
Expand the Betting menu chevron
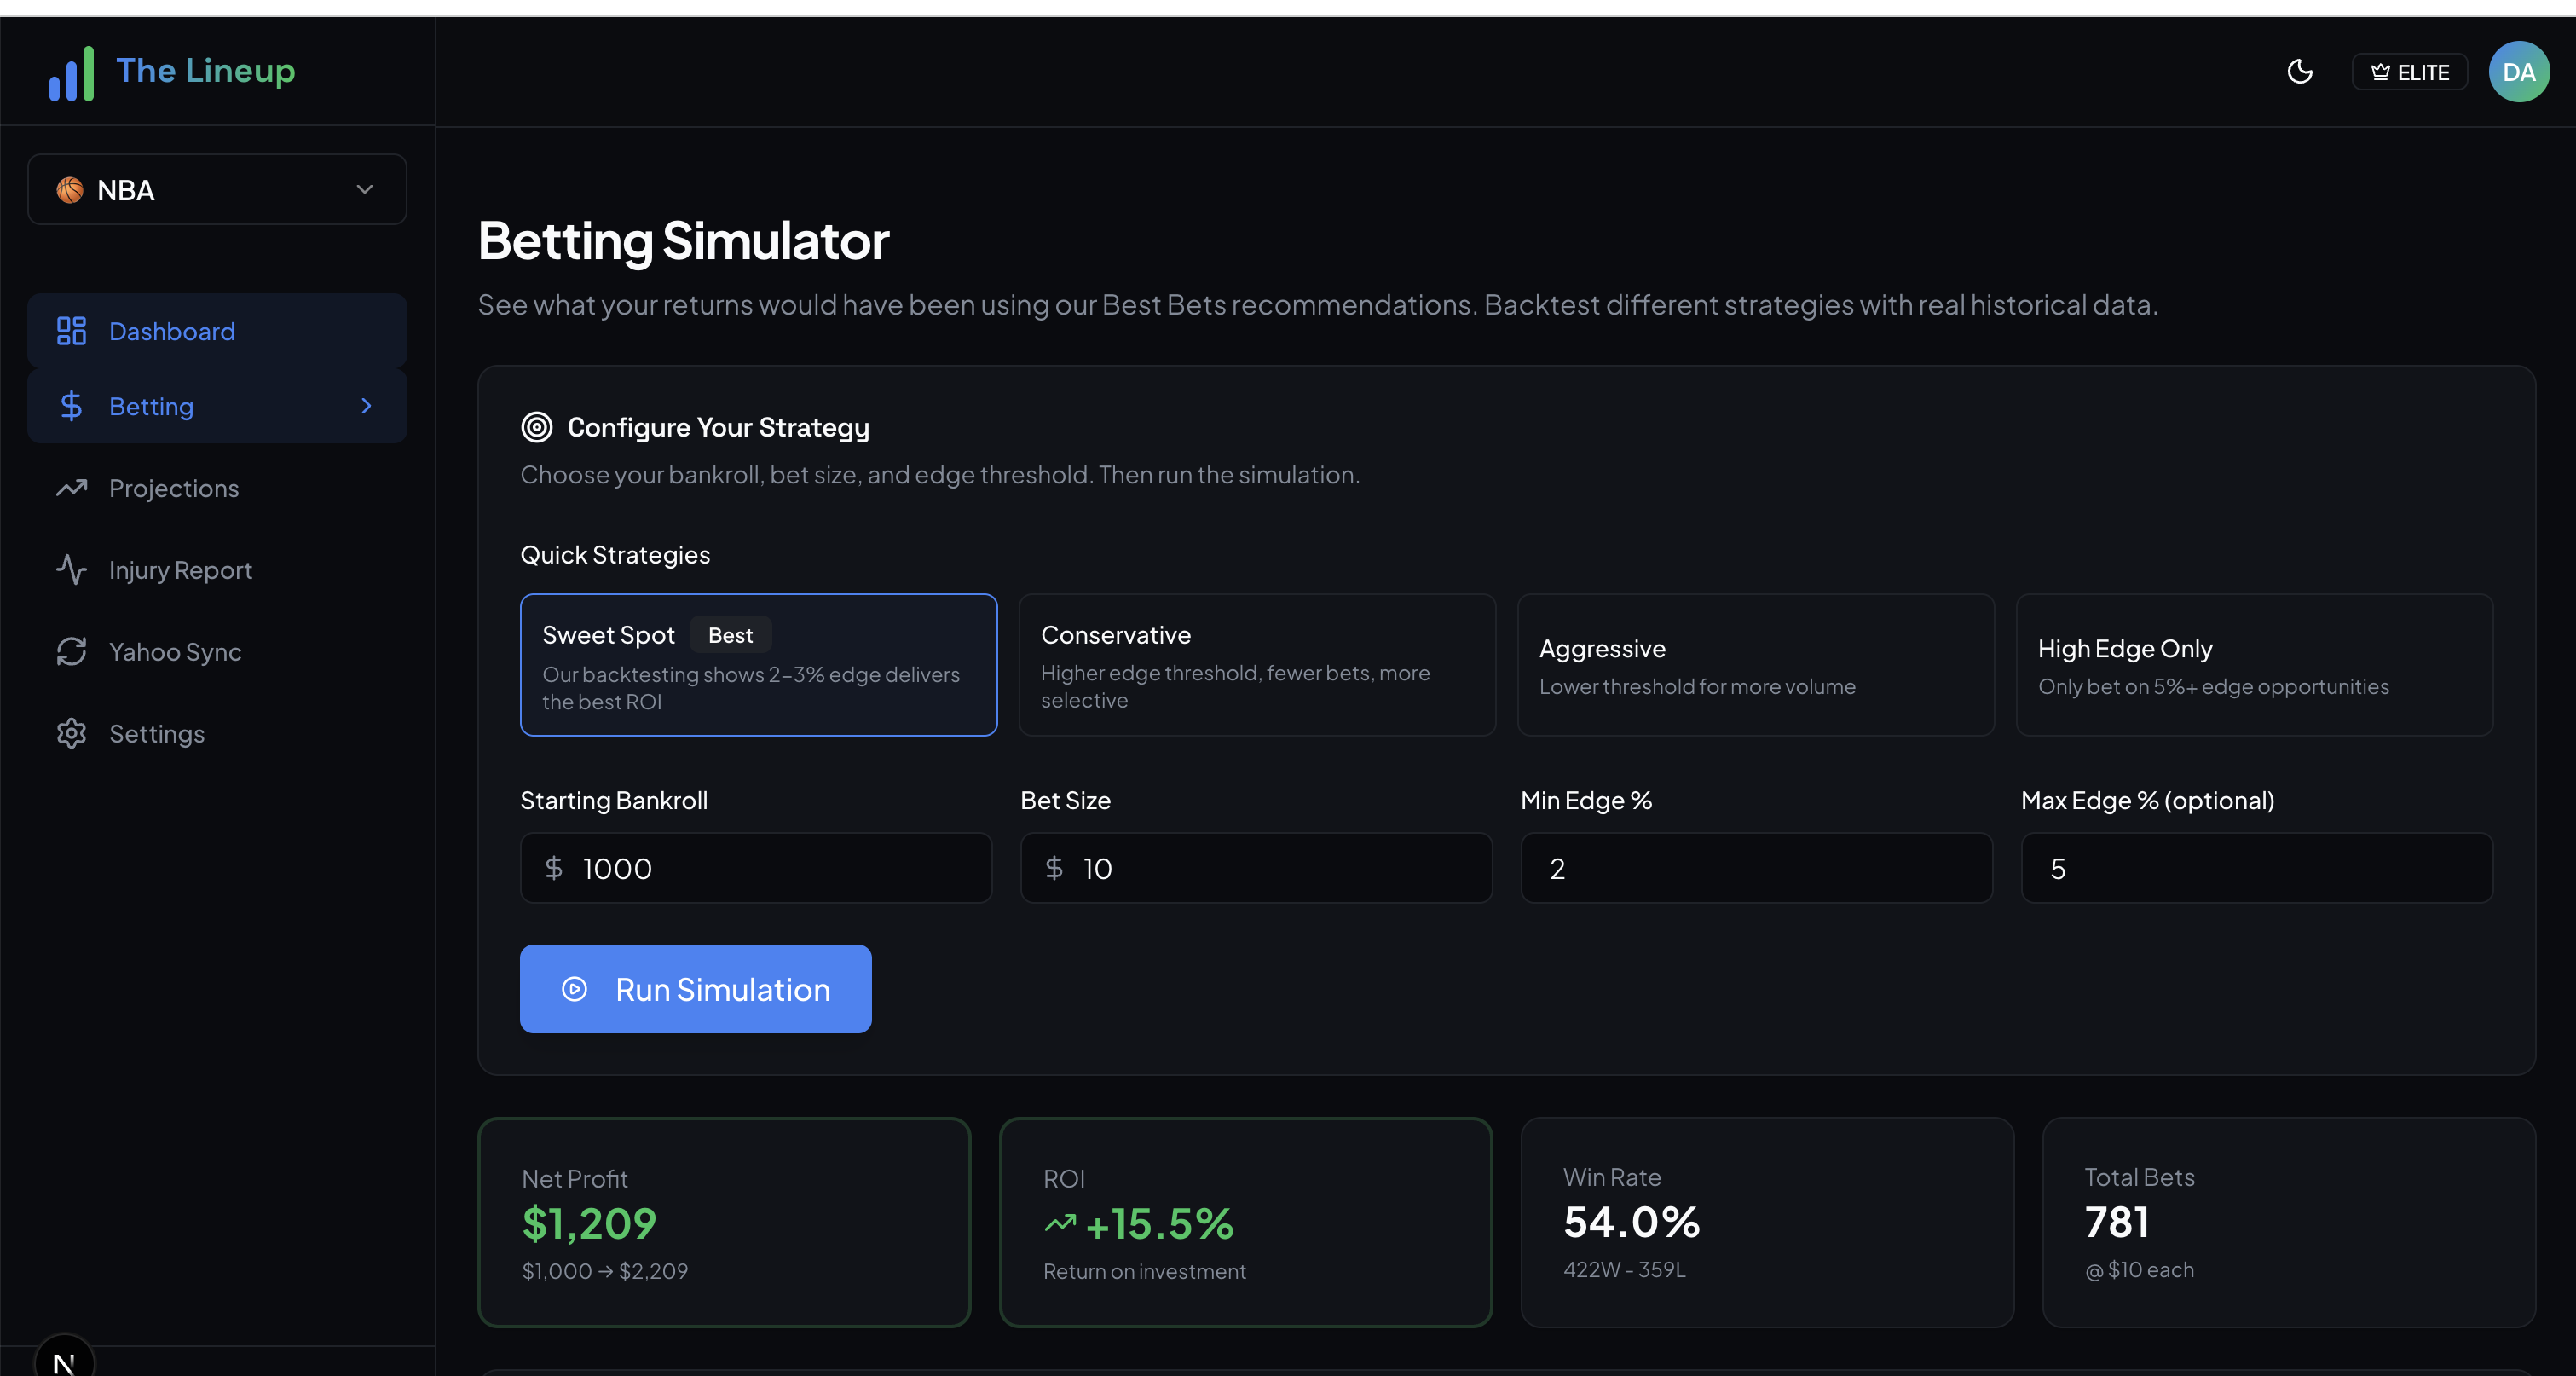point(366,406)
